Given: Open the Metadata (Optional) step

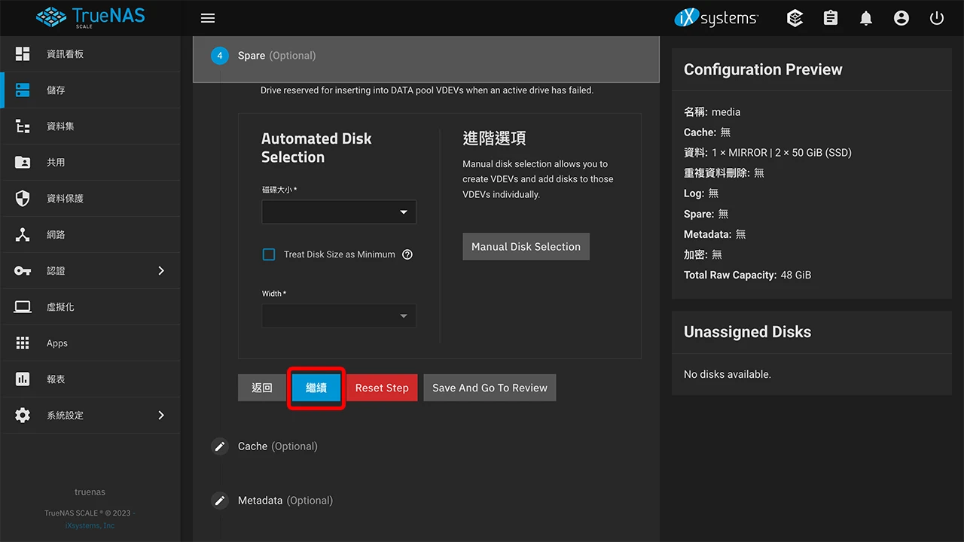Looking at the screenshot, I should (260, 500).
